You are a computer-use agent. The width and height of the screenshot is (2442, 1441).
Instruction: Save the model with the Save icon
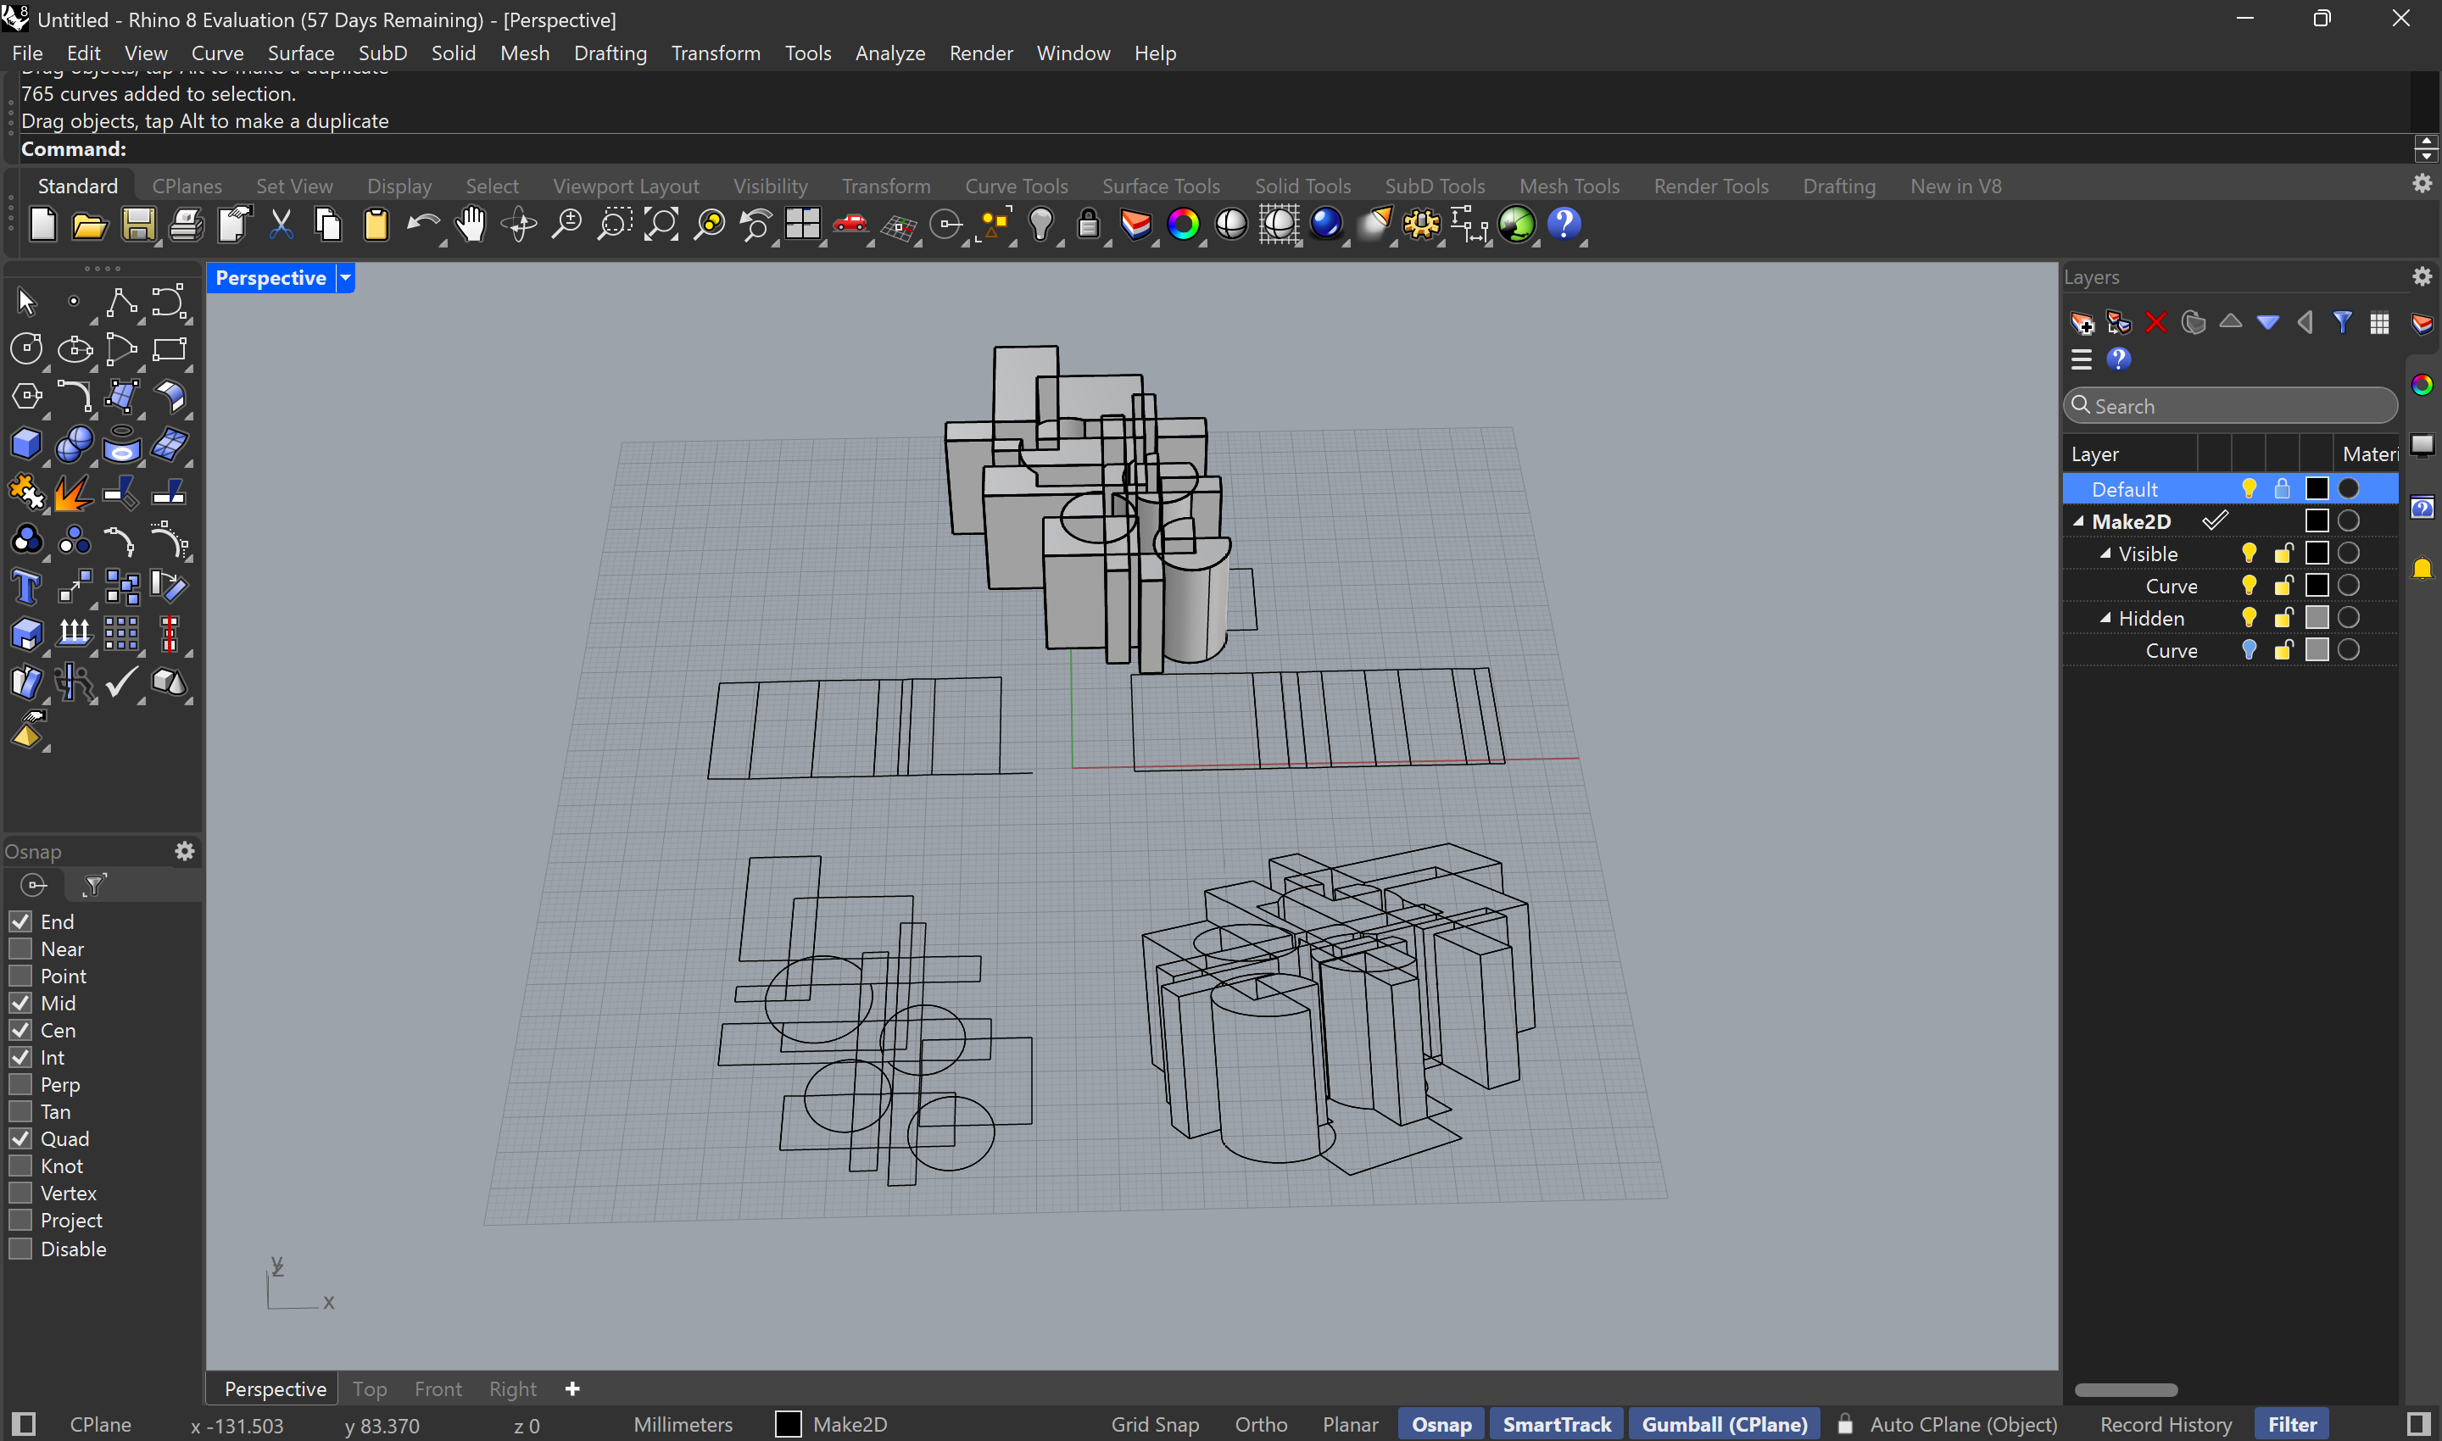[139, 225]
